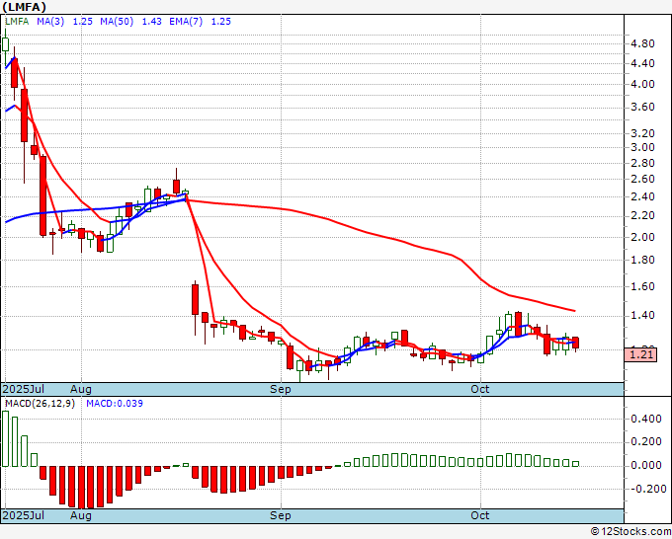The width and height of the screenshot is (672, 539).
Task: Click the 0.400 MACD axis label
Action: click(645, 419)
